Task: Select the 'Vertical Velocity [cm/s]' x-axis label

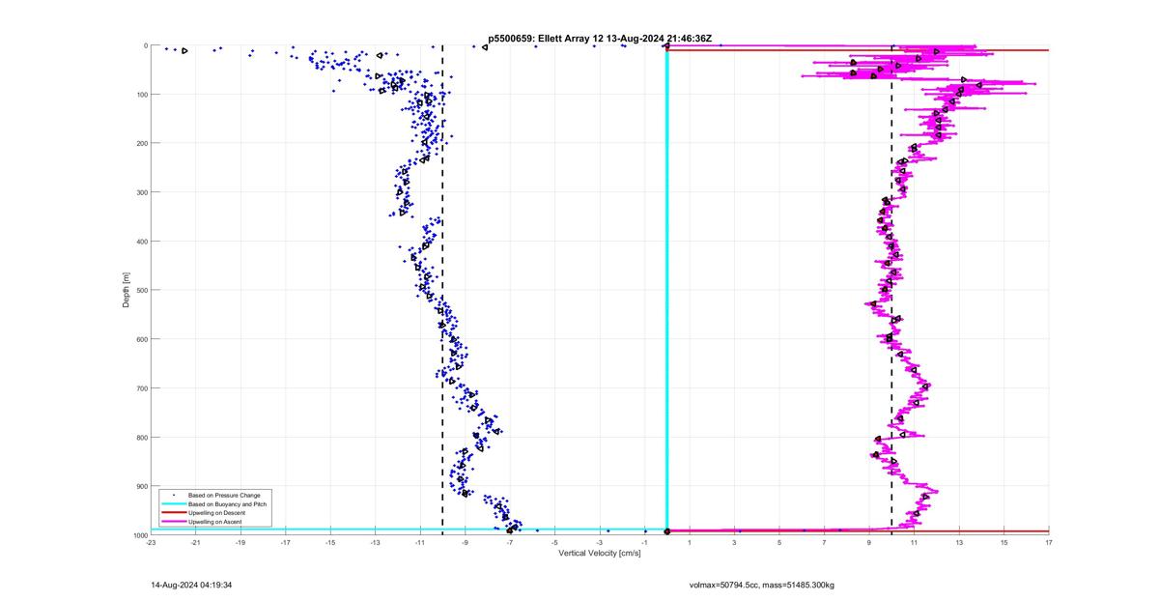Action: coord(600,554)
